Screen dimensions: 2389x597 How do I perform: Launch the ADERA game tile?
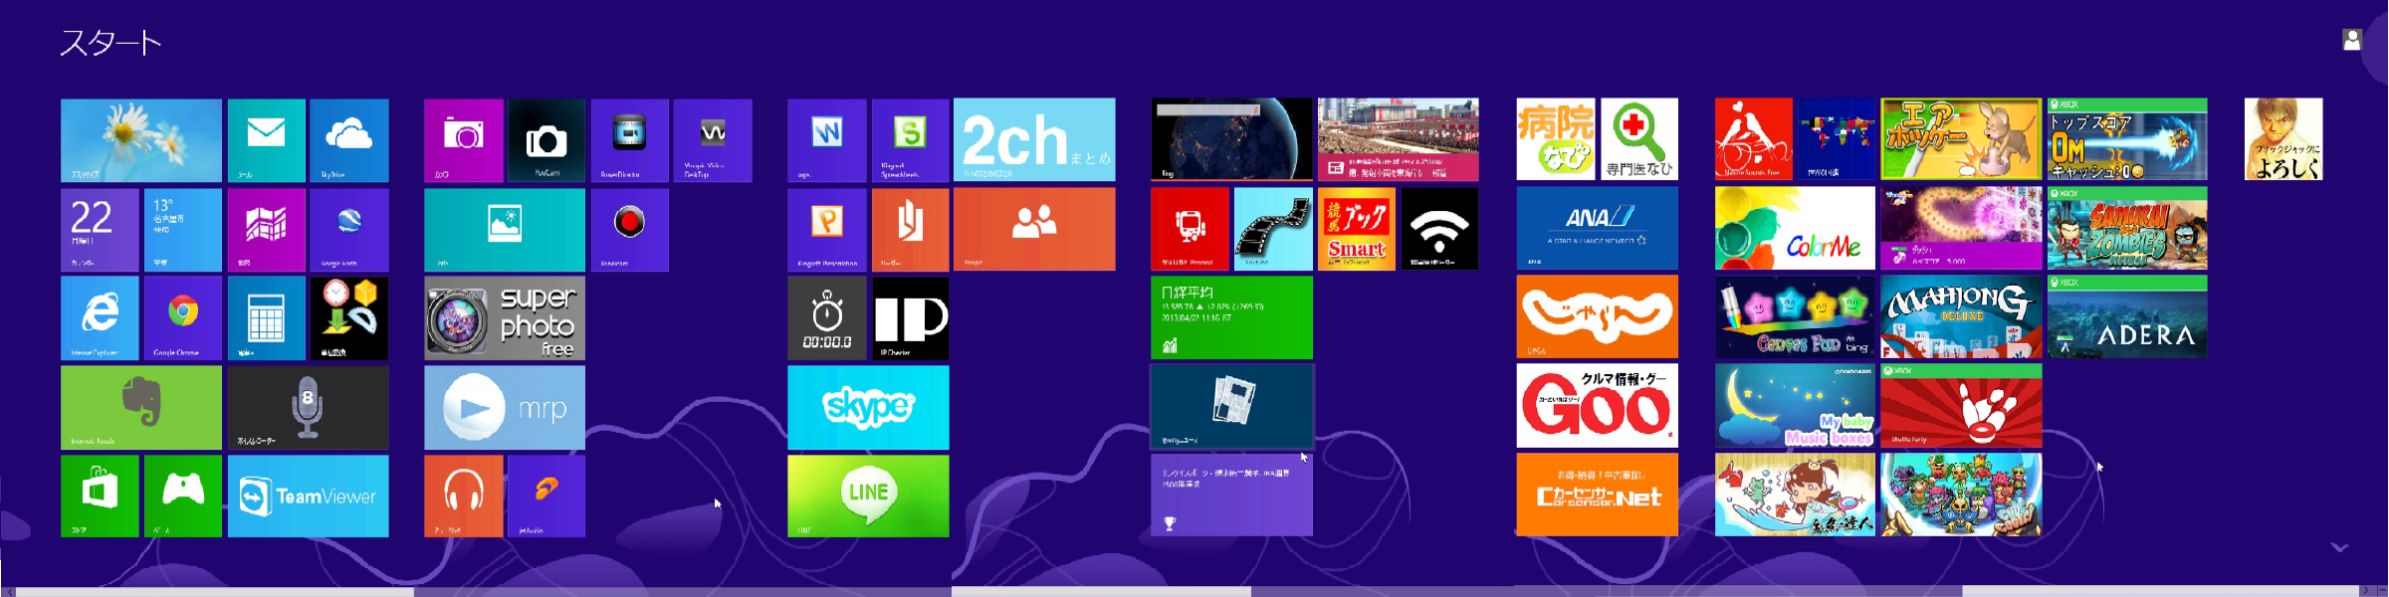point(2127,317)
